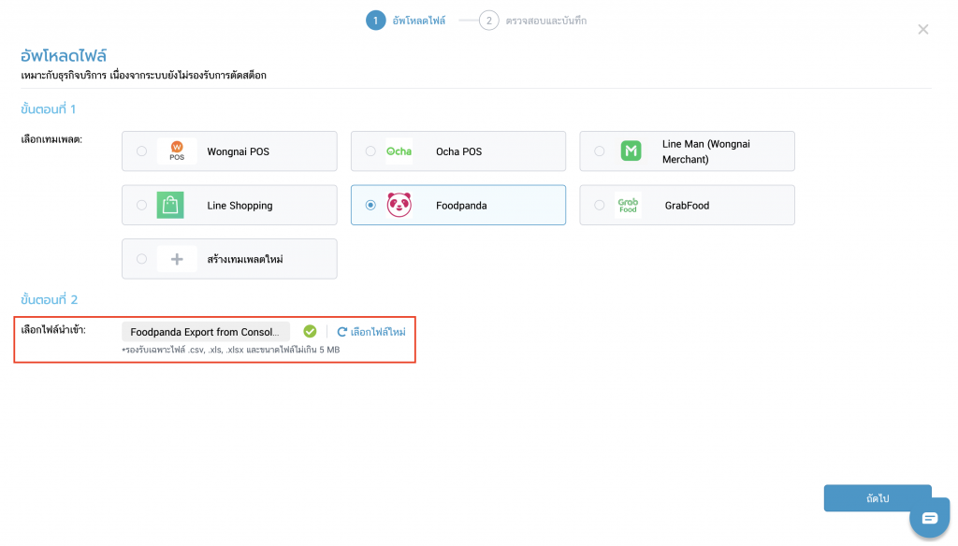Close the upload dialog with X

click(922, 29)
